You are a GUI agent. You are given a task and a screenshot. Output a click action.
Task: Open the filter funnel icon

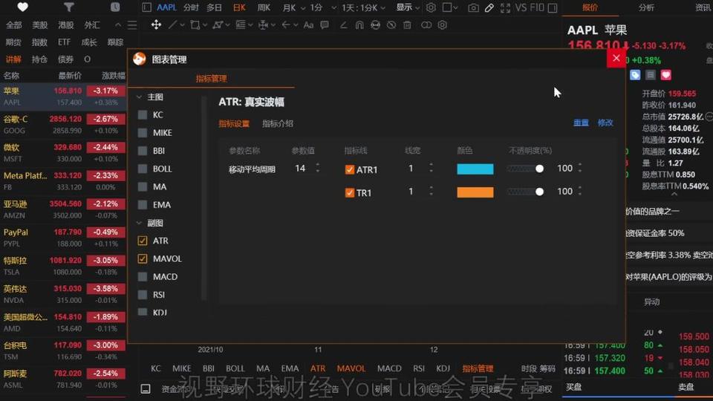[68, 7]
